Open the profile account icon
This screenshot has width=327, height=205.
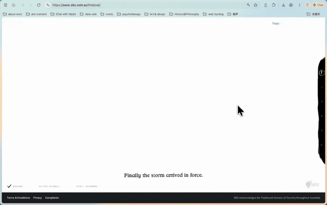click(291, 5)
